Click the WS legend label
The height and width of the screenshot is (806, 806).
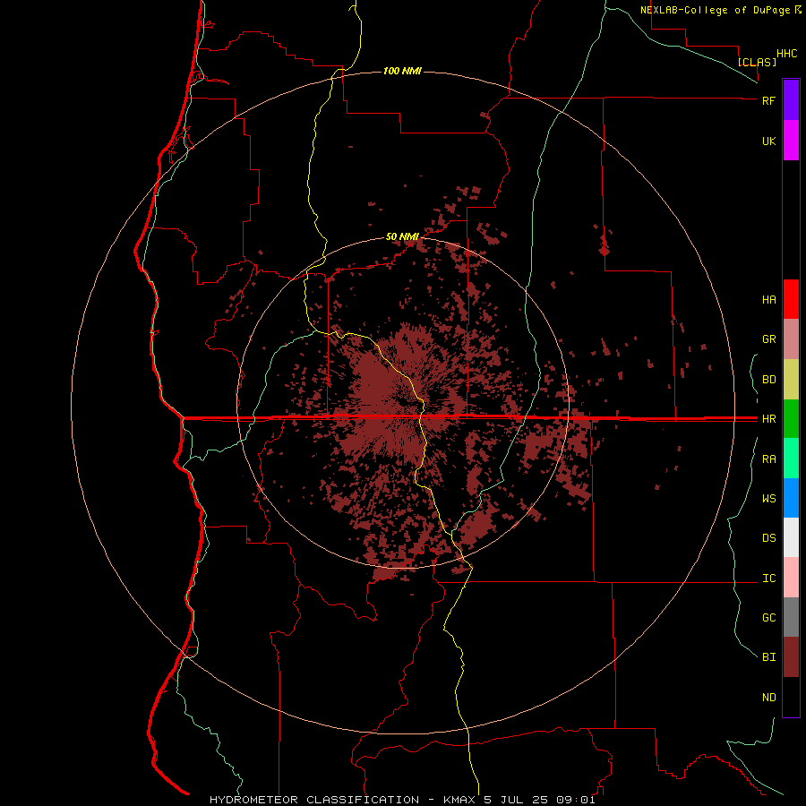(x=769, y=499)
